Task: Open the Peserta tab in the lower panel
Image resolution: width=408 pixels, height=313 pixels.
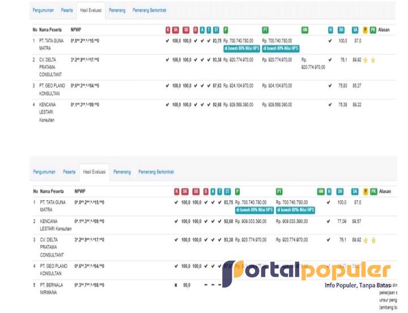Action: point(69,172)
